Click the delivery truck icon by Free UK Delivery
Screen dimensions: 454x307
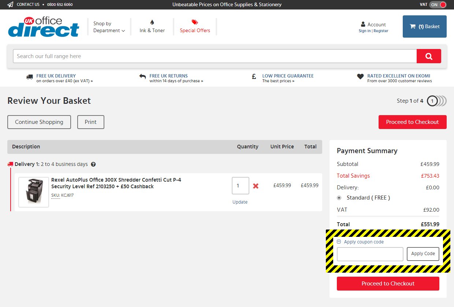coord(30,77)
